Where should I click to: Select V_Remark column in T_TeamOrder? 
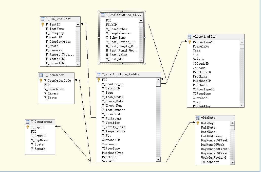(51, 93)
